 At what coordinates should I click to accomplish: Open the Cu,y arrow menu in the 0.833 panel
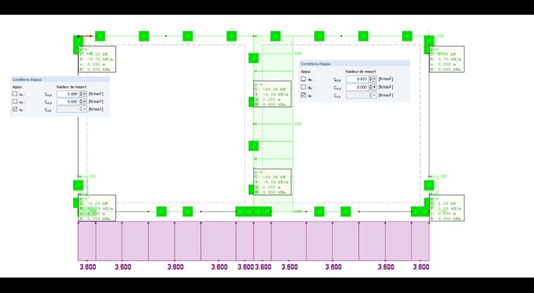coord(375,87)
